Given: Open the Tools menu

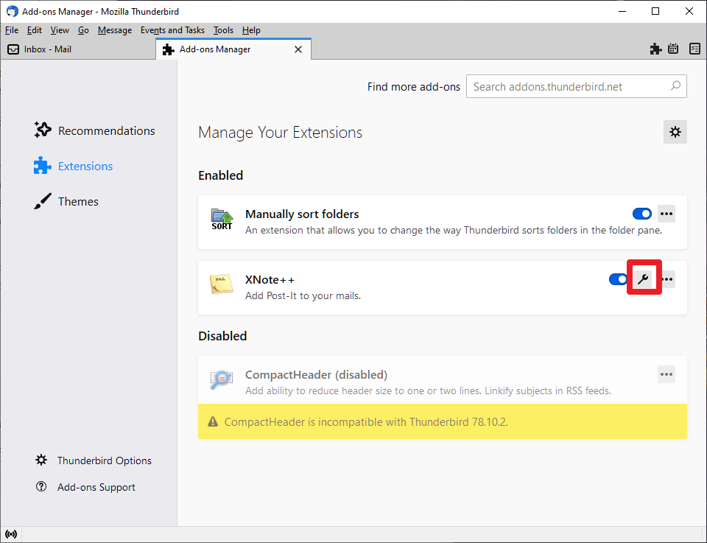Looking at the screenshot, I should click(223, 30).
